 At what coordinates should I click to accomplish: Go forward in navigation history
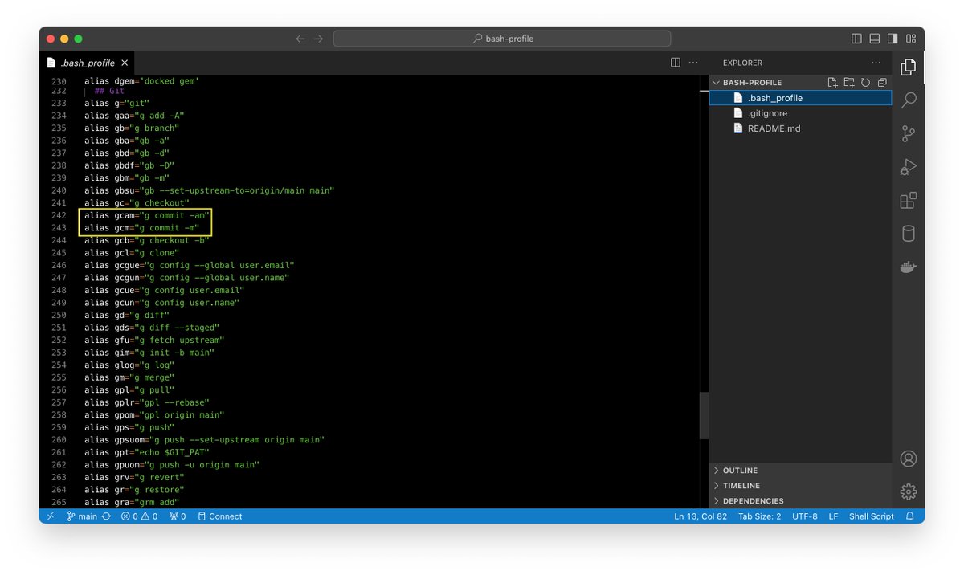pos(319,39)
